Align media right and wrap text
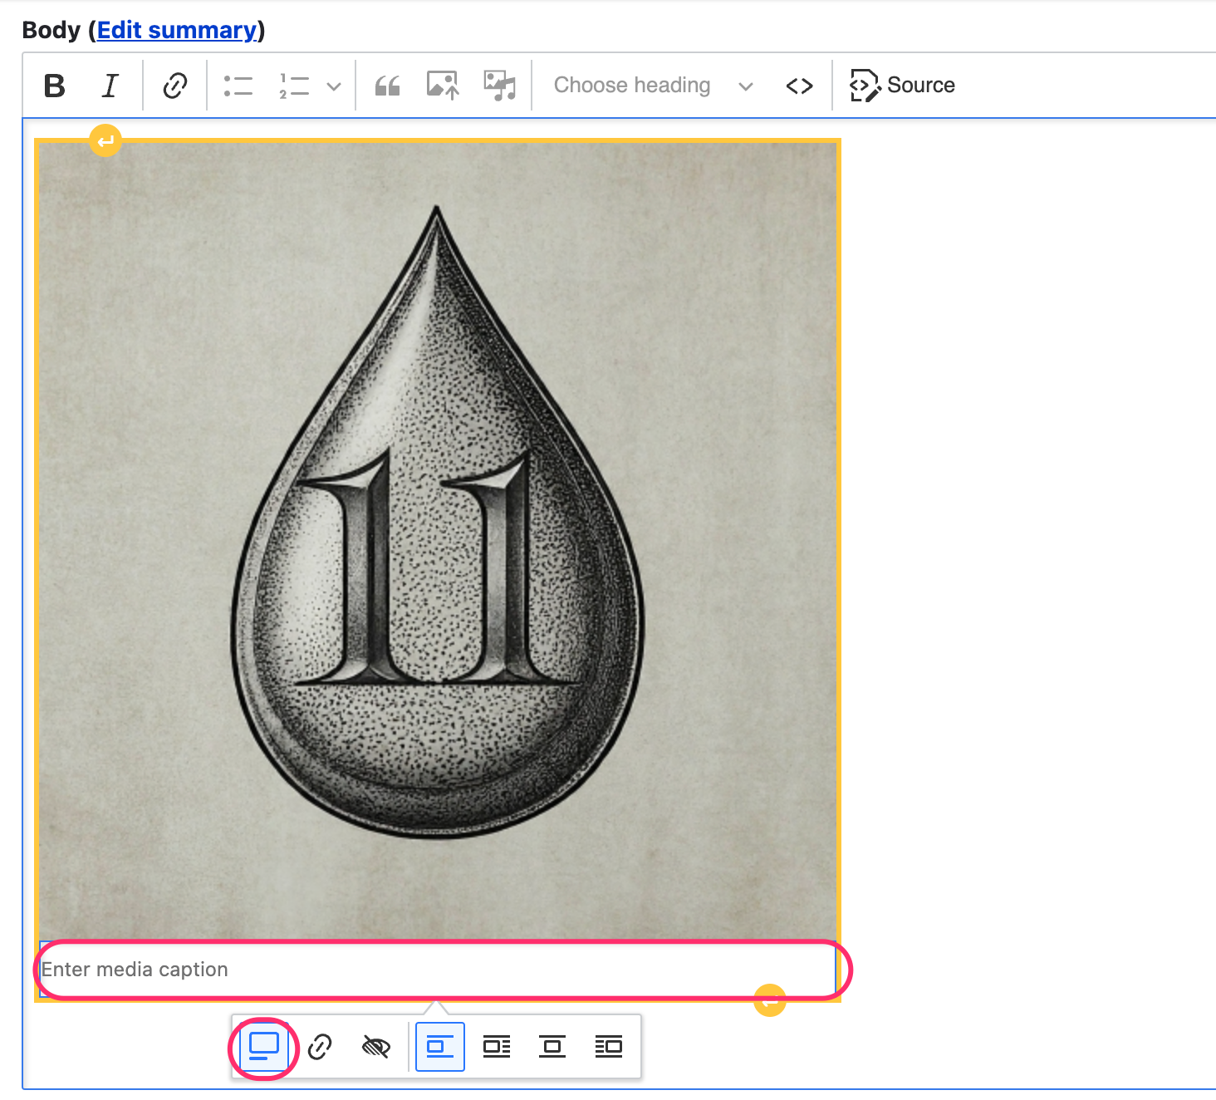1216x1100 pixels. pos(608,1047)
